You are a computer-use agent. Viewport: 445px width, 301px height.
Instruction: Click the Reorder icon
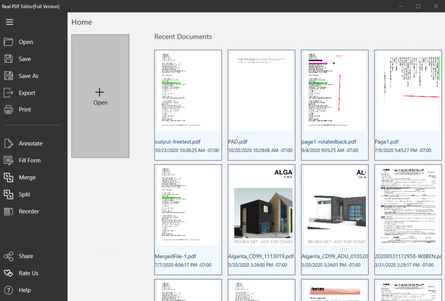[x=9, y=212]
